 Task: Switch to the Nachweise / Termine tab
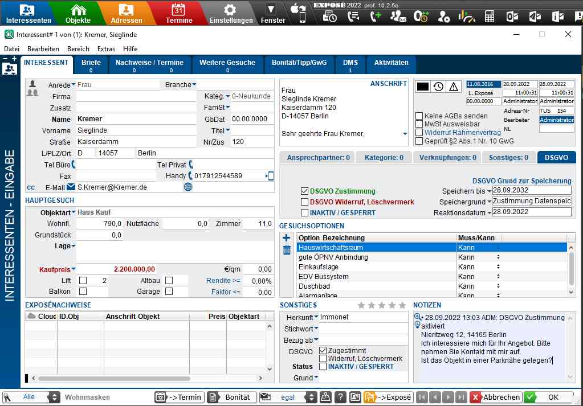pyautogui.click(x=149, y=65)
